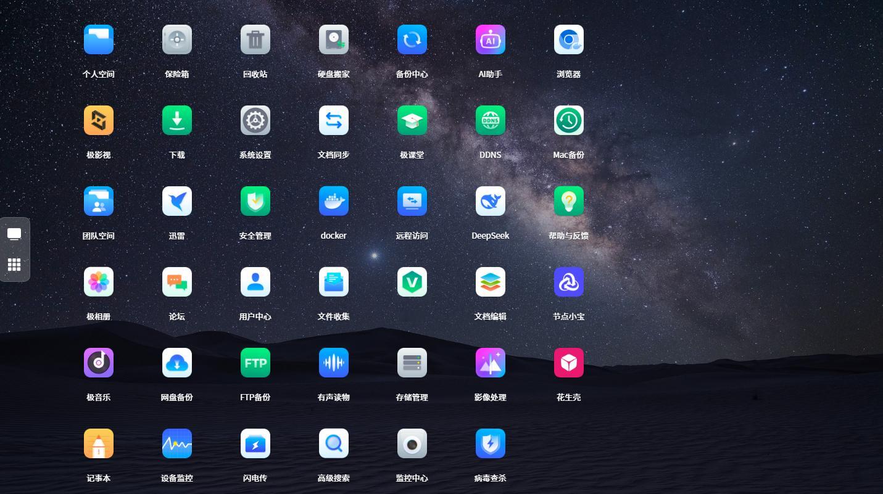The width and height of the screenshot is (883, 494).
Task: Open the 安全管理 shield icon
Action: 255,201
